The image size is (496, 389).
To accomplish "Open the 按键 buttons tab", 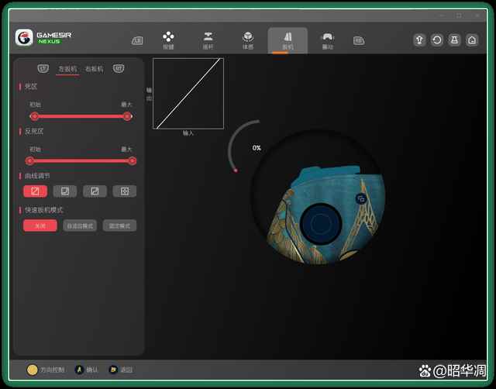I will coord(168,40).
